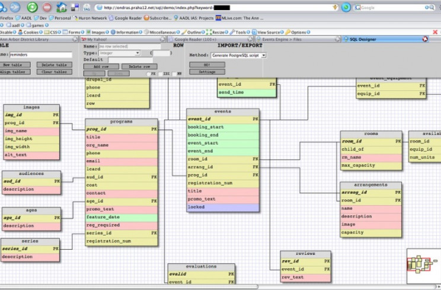Open the Outline developer toolbar menu
The width and height of the screenshot is (441, 290).
pyautogui.click(x=193, y=33)
